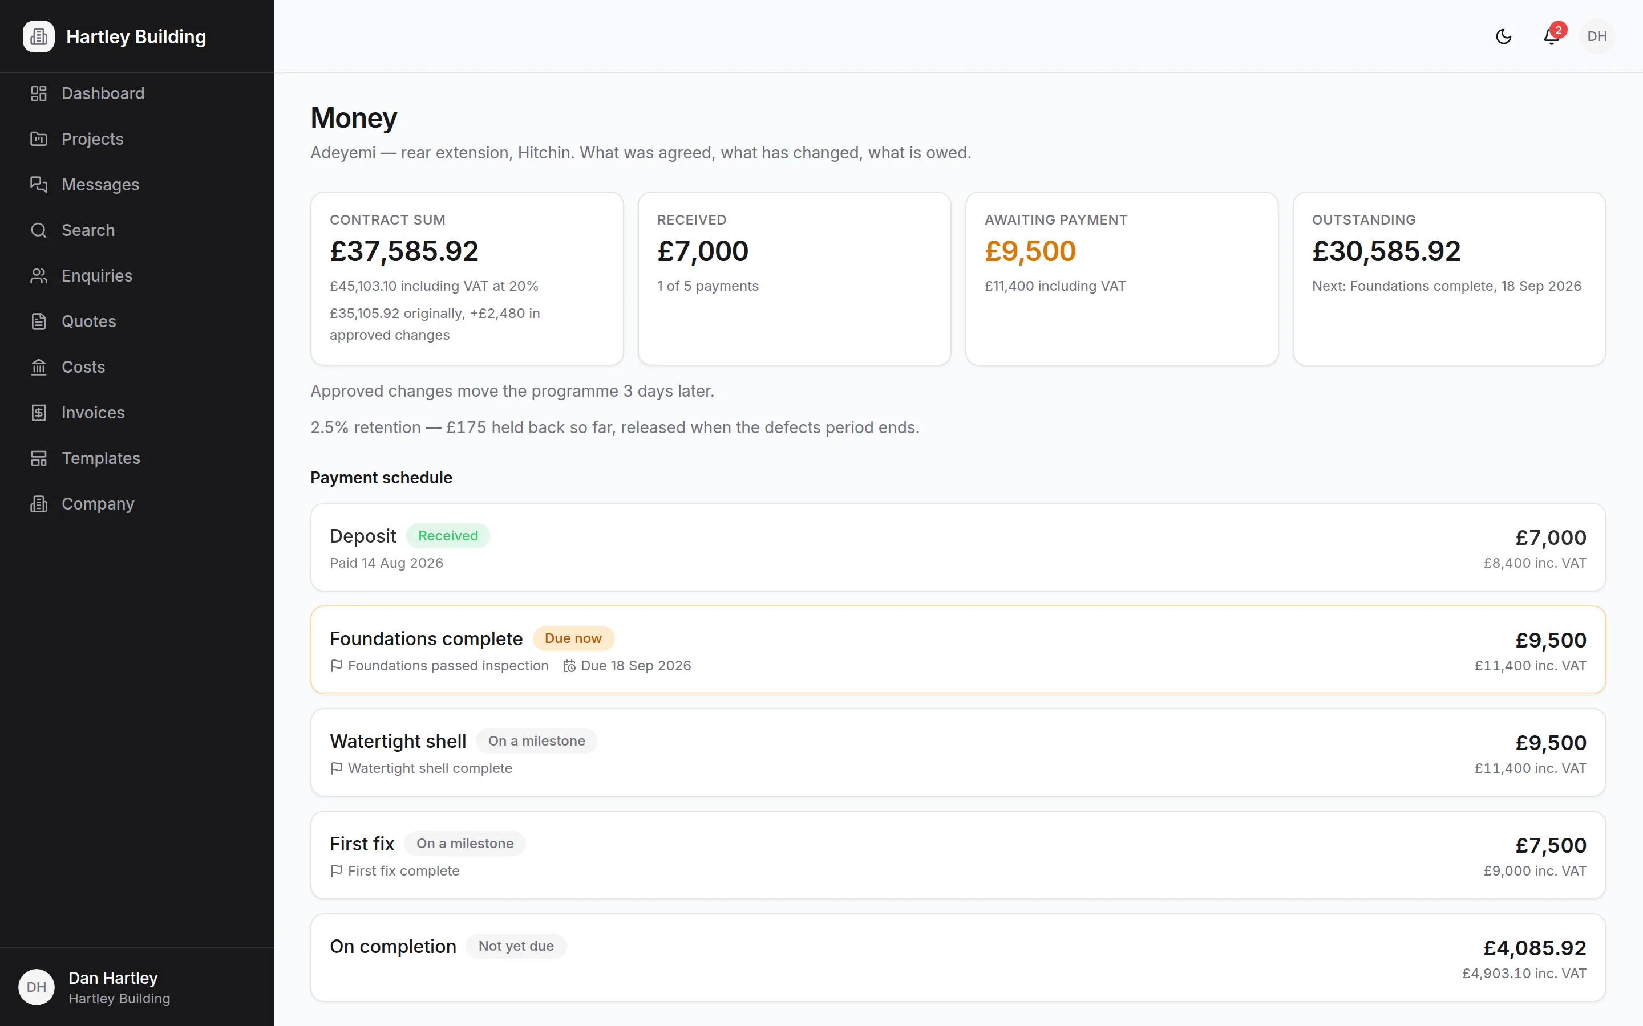Click the £37,585.92 contract sum value
The width and height of the screenshot is (1643, 1026).
coord(404,251)
